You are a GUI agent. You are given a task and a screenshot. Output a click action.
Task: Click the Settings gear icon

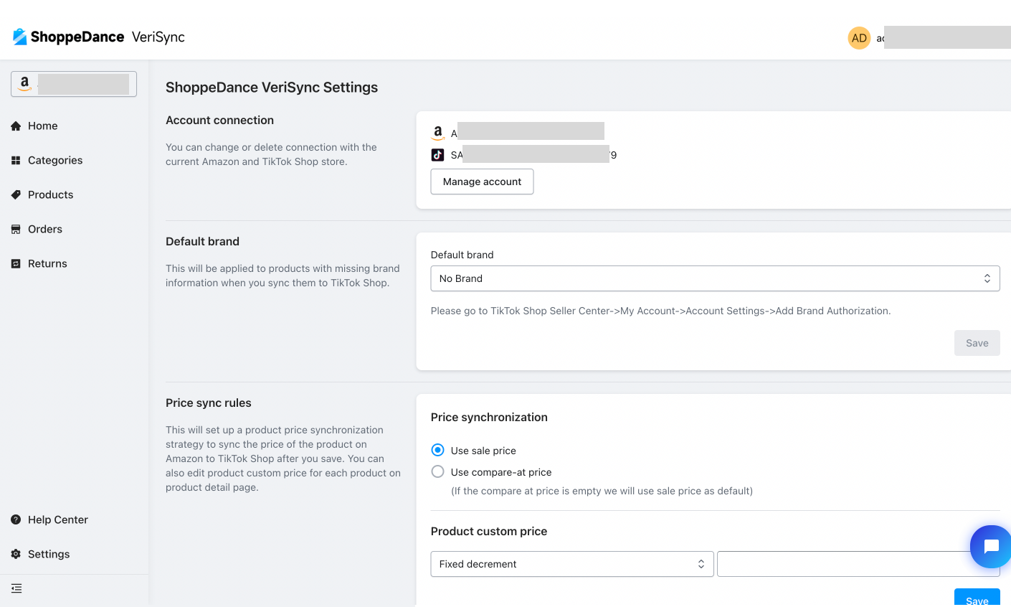coord(16,554)
